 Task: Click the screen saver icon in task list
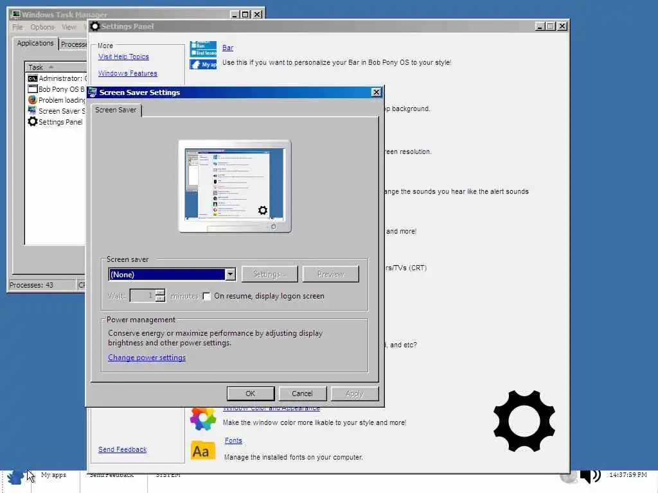32,110
